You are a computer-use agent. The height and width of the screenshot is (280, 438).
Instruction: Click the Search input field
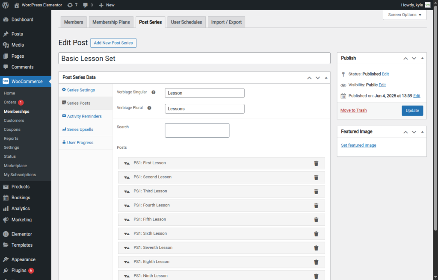(x=197, y=130)
